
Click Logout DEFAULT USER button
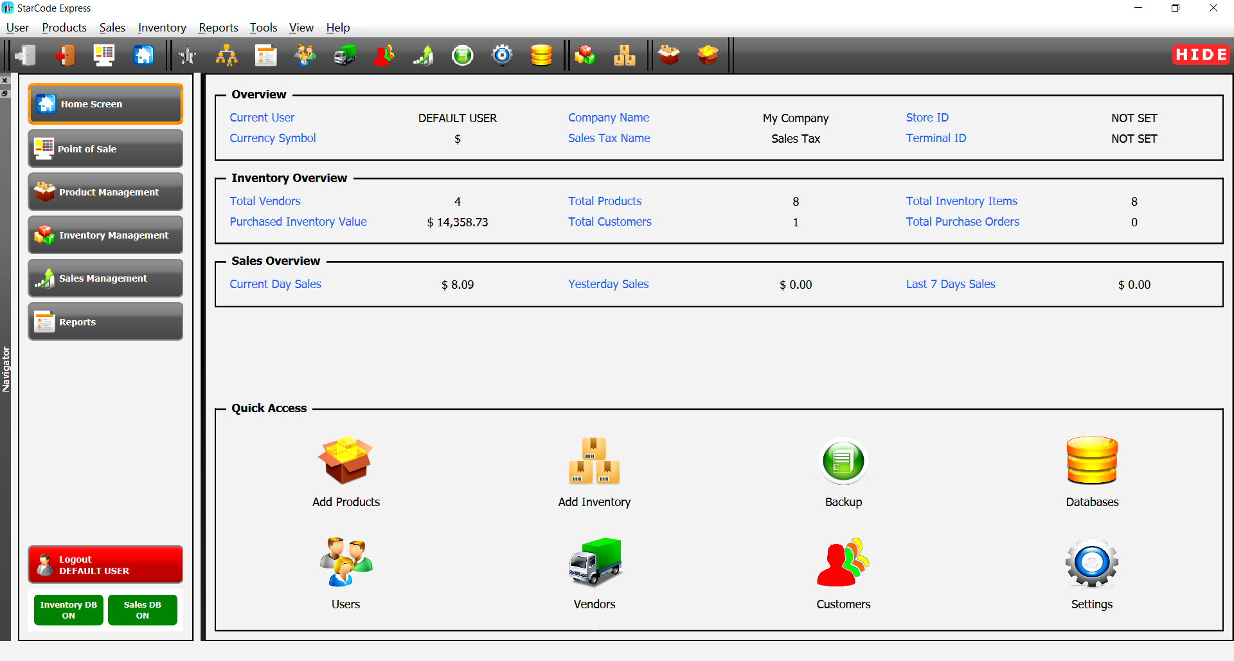click(105, 565)
